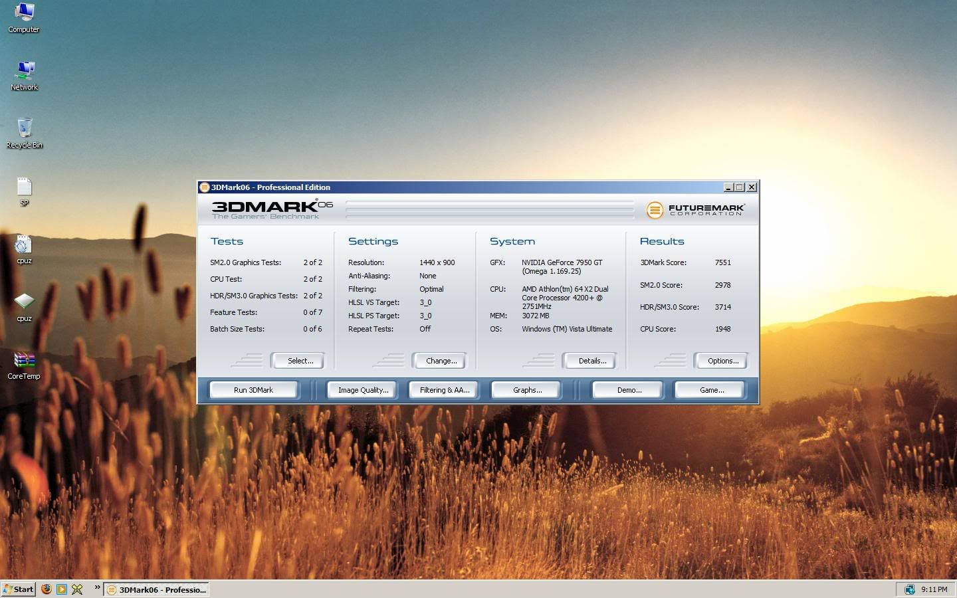Open the Computer desktop icon
Screen dimensions: 957x598
tap(24, 17)
